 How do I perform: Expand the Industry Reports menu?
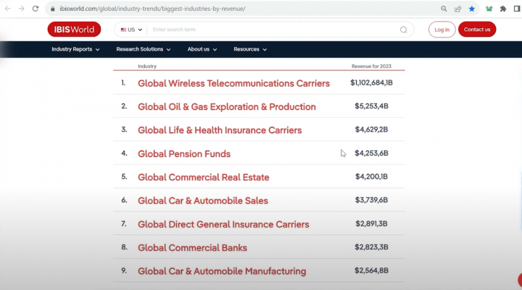pyautogui.click(x=76, y=49)
